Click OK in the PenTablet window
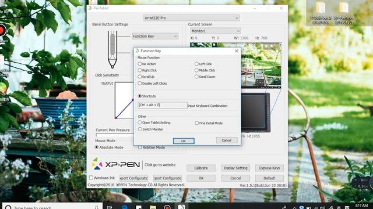The height and width of the screenshot is (209, 373). 201,178
